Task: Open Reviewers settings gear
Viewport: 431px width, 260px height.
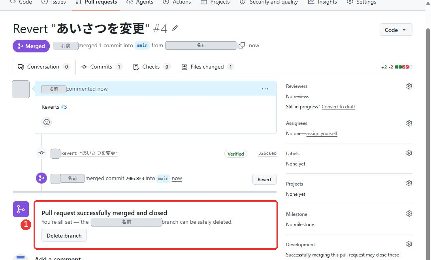Action: (409, 86)
